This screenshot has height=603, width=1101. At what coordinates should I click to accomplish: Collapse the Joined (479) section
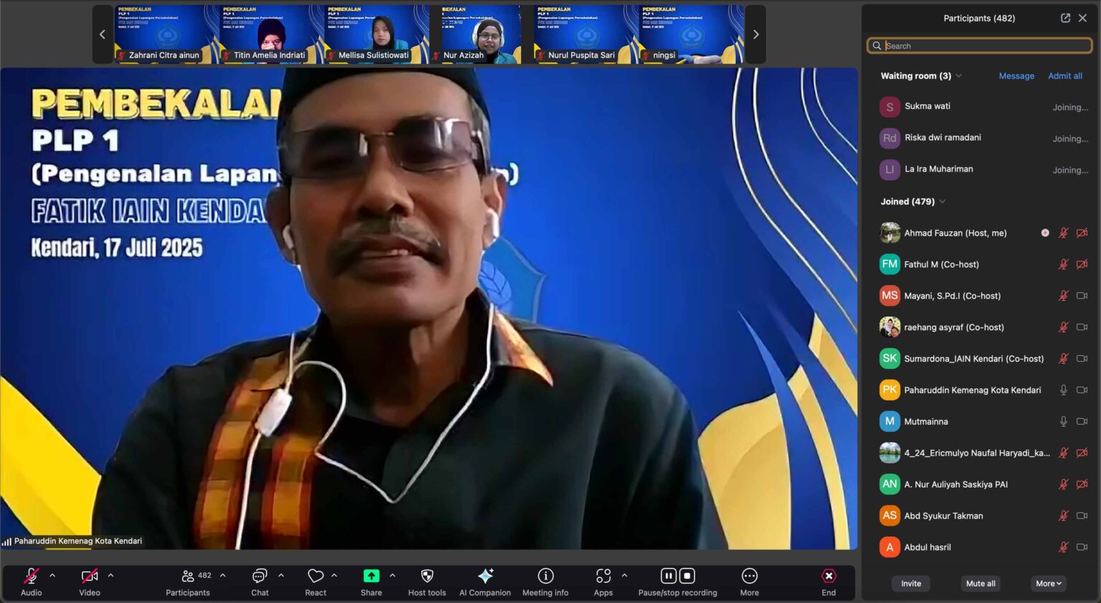pos(943,202)
